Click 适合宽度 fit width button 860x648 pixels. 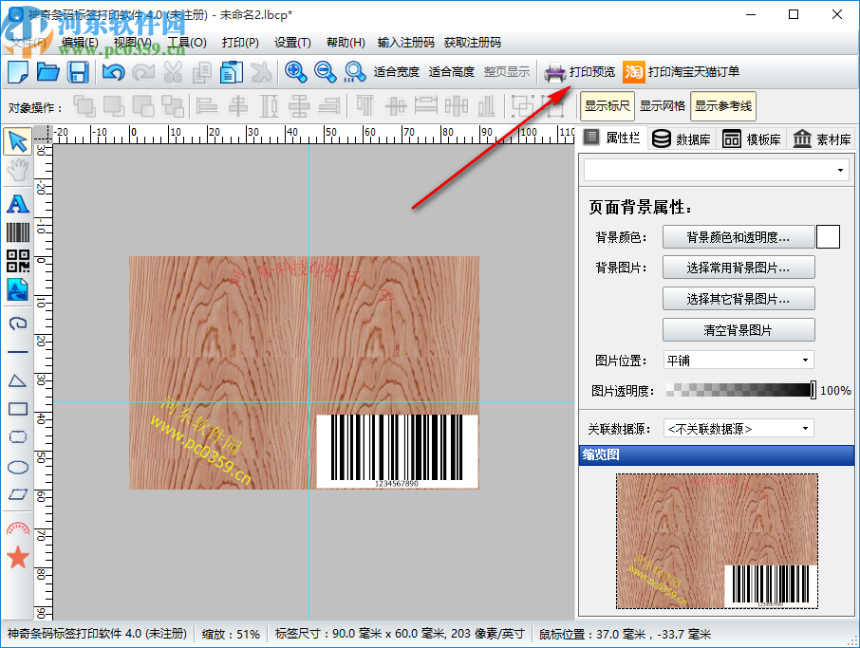point(397,72)
